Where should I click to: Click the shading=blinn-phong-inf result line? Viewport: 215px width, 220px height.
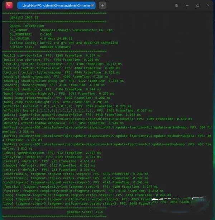(x=63, y=81)
